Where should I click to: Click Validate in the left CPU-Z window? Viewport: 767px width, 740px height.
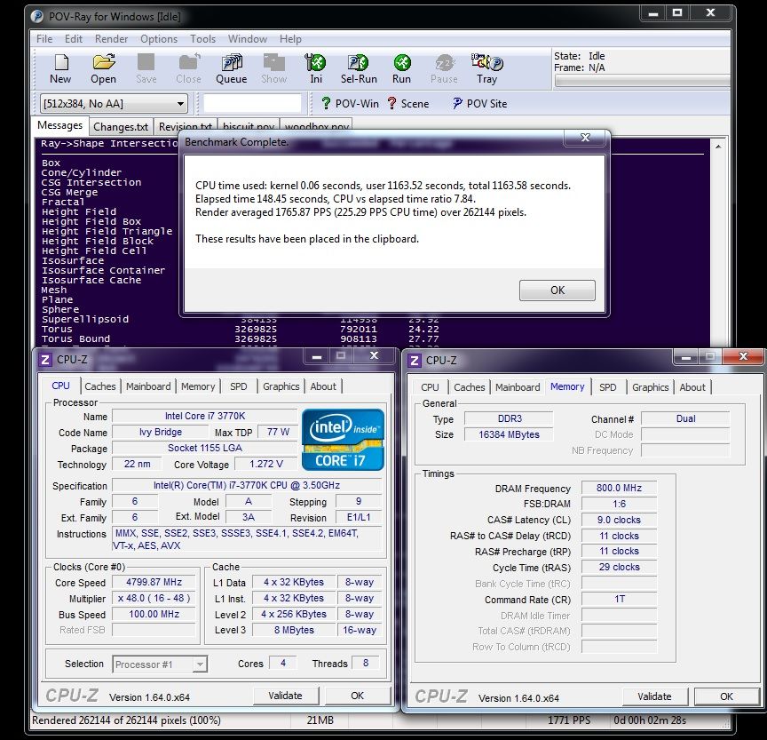click(286, 696)
